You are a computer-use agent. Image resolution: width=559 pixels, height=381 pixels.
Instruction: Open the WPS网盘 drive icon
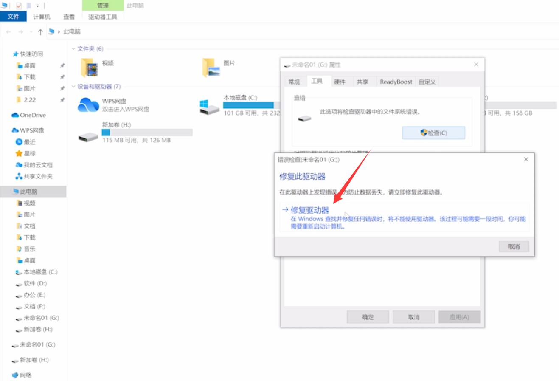click(x=88, y=106)
